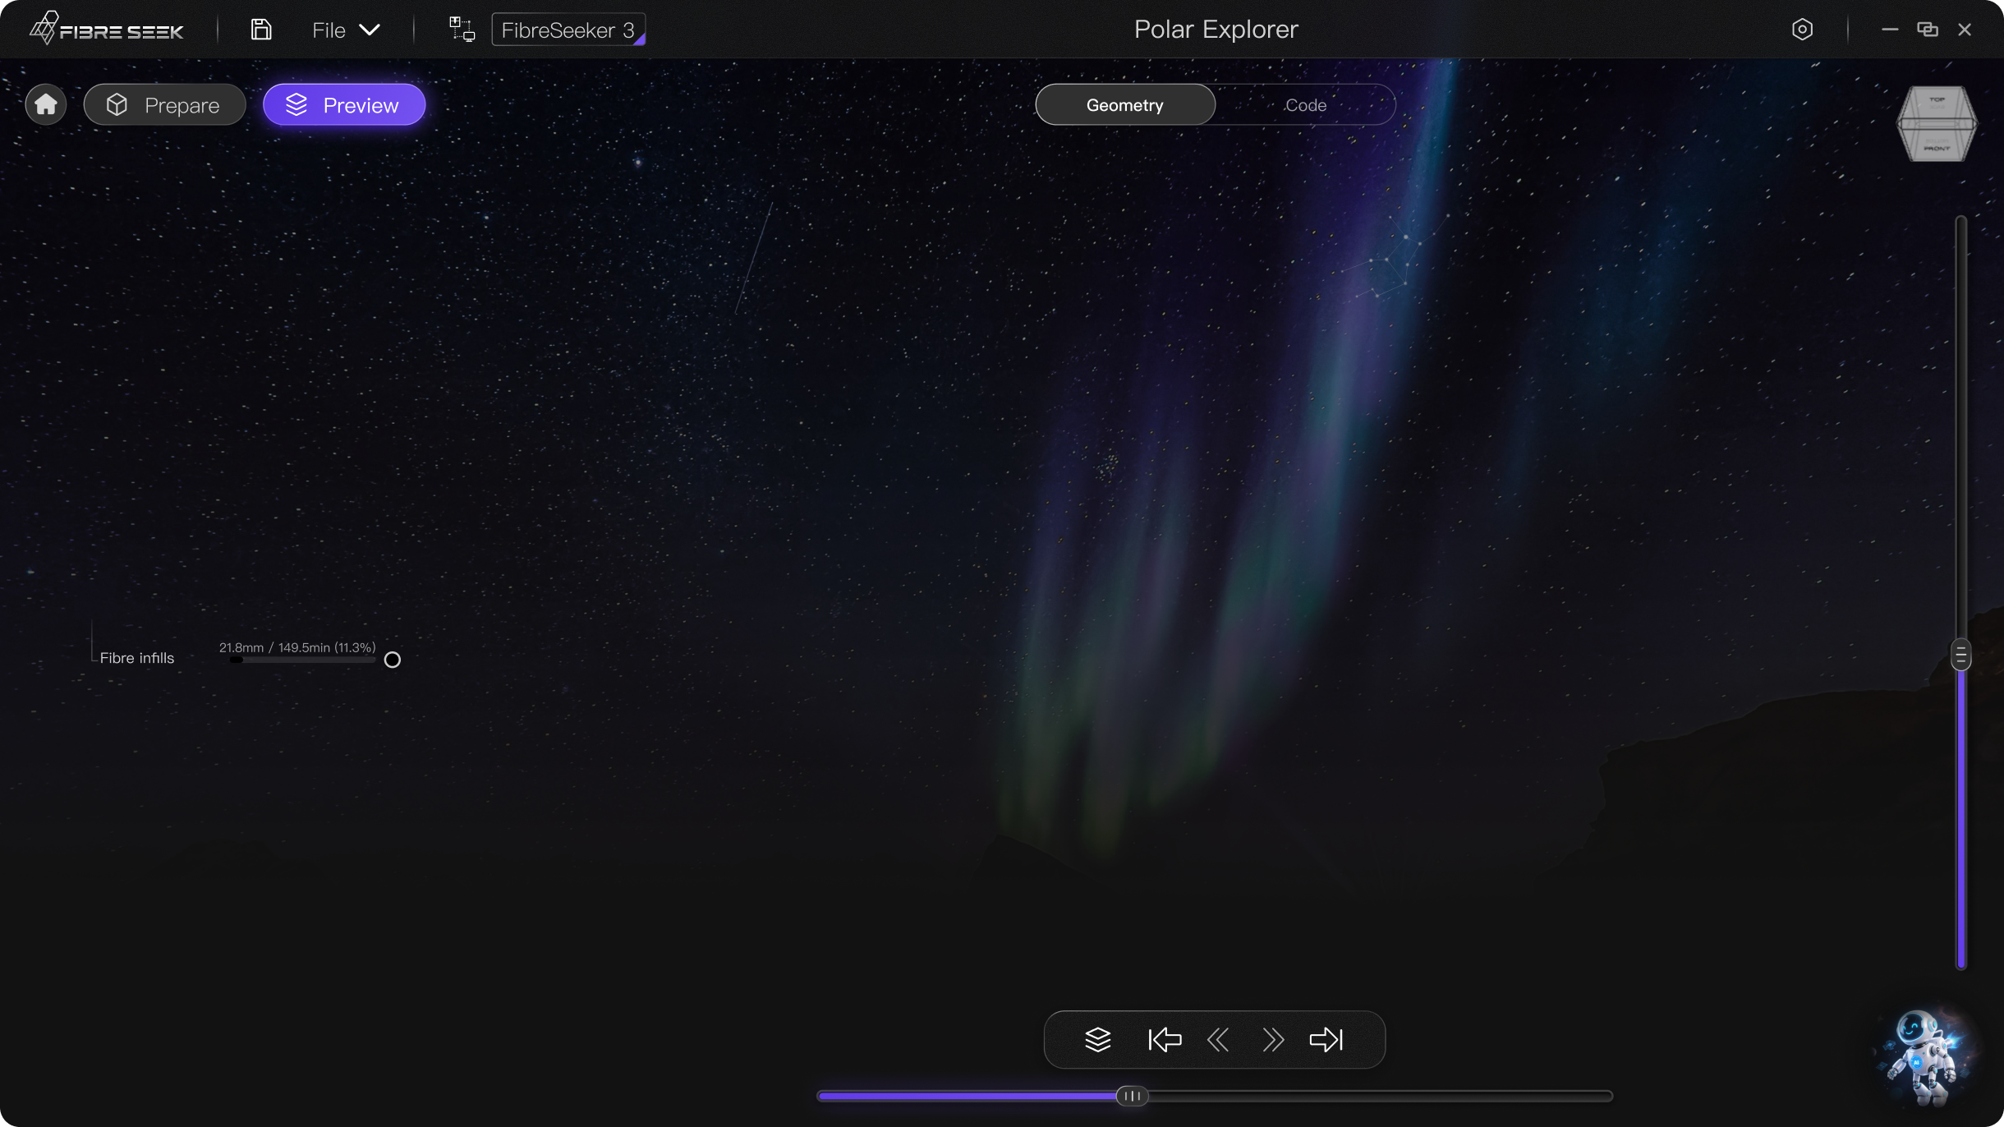
Task: Click the view orientation cube
Action: [1937, 124]
